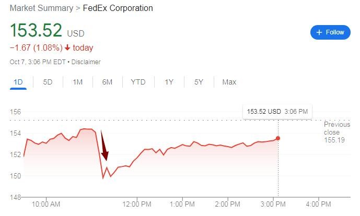The height and width of the screenshot is (216, 360).
Task: Click the Follow button
Action: (330, 32)
